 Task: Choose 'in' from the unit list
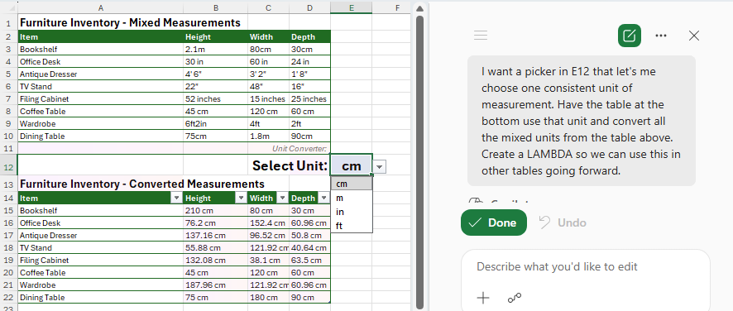point(352,212)
